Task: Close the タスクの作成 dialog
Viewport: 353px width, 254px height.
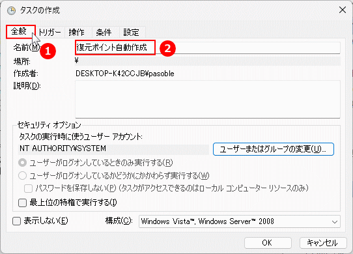Action: tap(343, 10)
